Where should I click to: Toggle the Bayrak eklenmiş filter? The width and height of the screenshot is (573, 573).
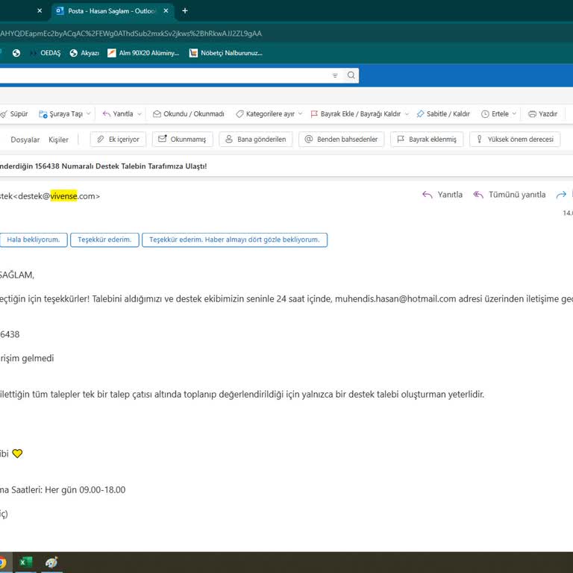[427, 140]
